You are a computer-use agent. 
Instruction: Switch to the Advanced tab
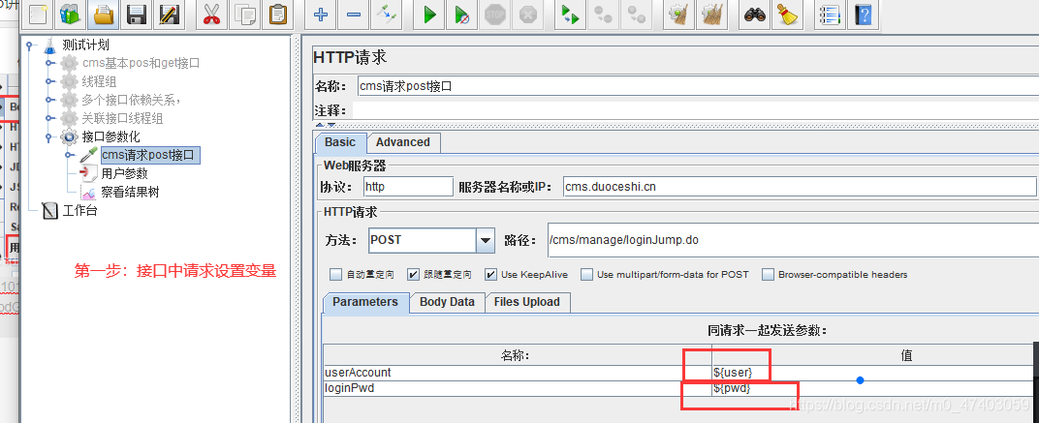click(402, 142)
